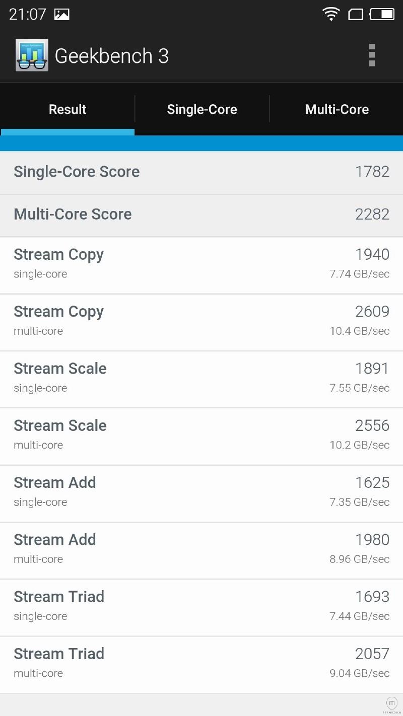403x716 pixels.
Task: Tap the Geekbench 3 app icon
Action: point(32,55)
